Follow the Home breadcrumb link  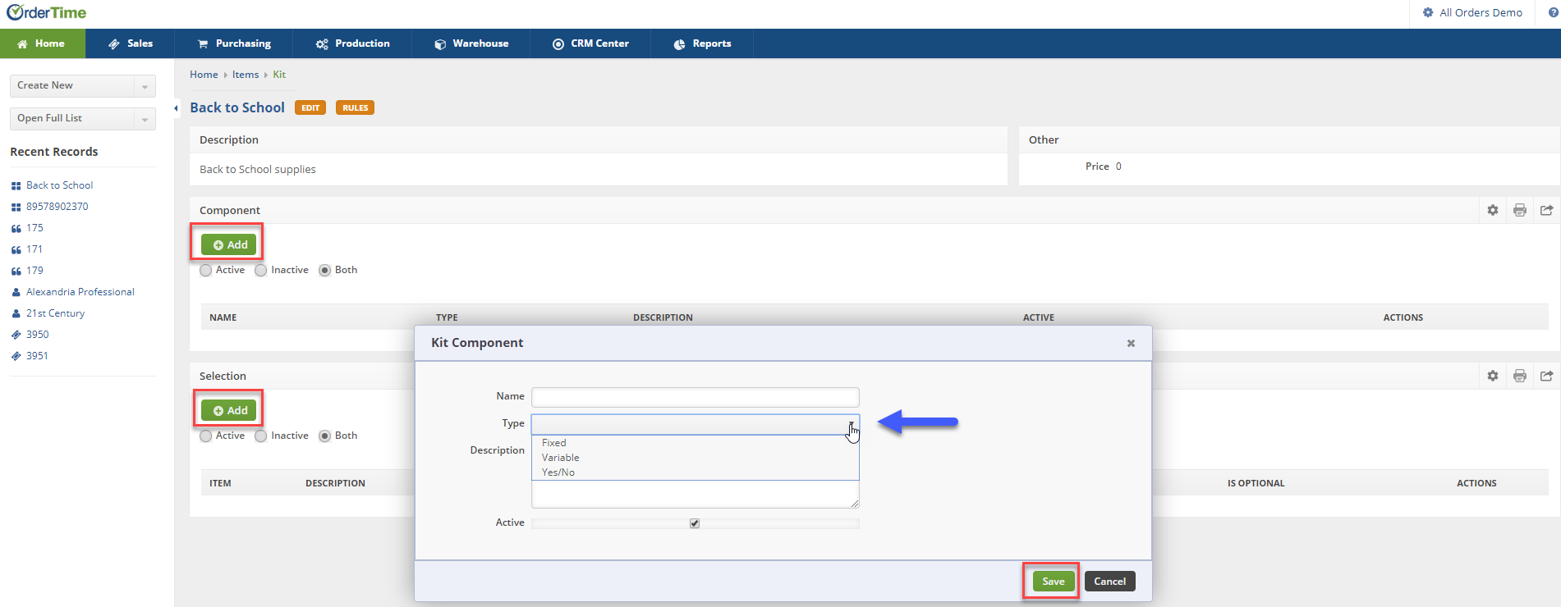pos(204,75)
